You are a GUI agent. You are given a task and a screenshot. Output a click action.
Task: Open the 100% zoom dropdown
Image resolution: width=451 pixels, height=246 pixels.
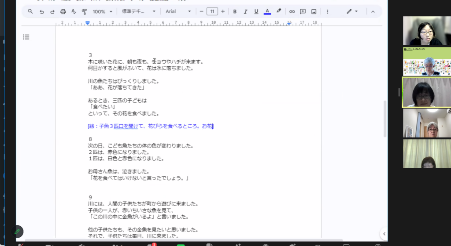pyautogui.click(x=102, y=11)
